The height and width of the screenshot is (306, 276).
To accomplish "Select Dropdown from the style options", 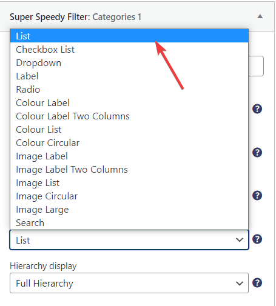I will click(x=129, y=63).
